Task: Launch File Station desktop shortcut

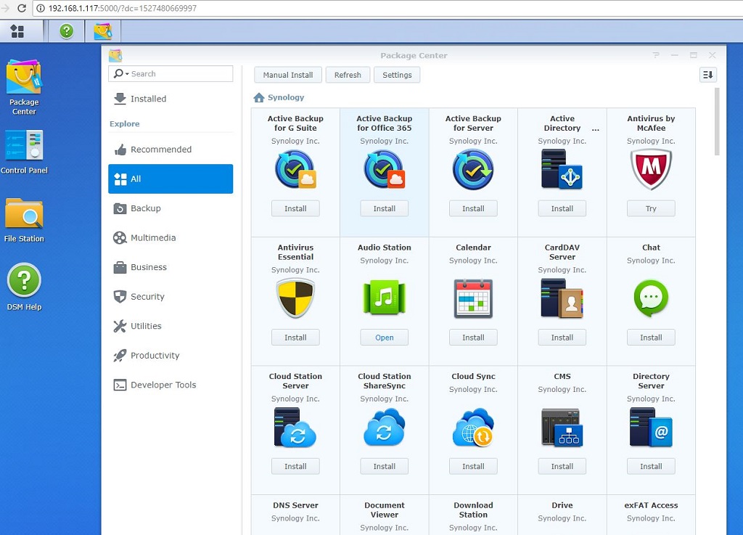Action: pos(24,221)
